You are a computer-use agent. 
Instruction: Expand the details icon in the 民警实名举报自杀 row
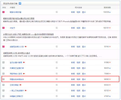coord(57,79)
